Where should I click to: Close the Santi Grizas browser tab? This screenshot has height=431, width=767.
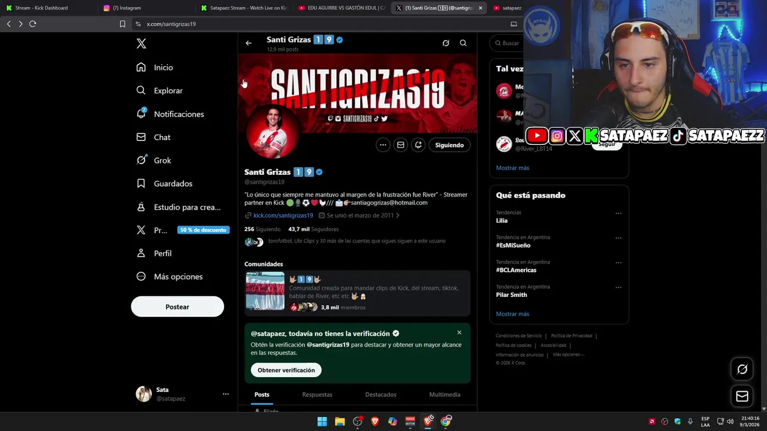pyautogui.click(x=480, y=8)
